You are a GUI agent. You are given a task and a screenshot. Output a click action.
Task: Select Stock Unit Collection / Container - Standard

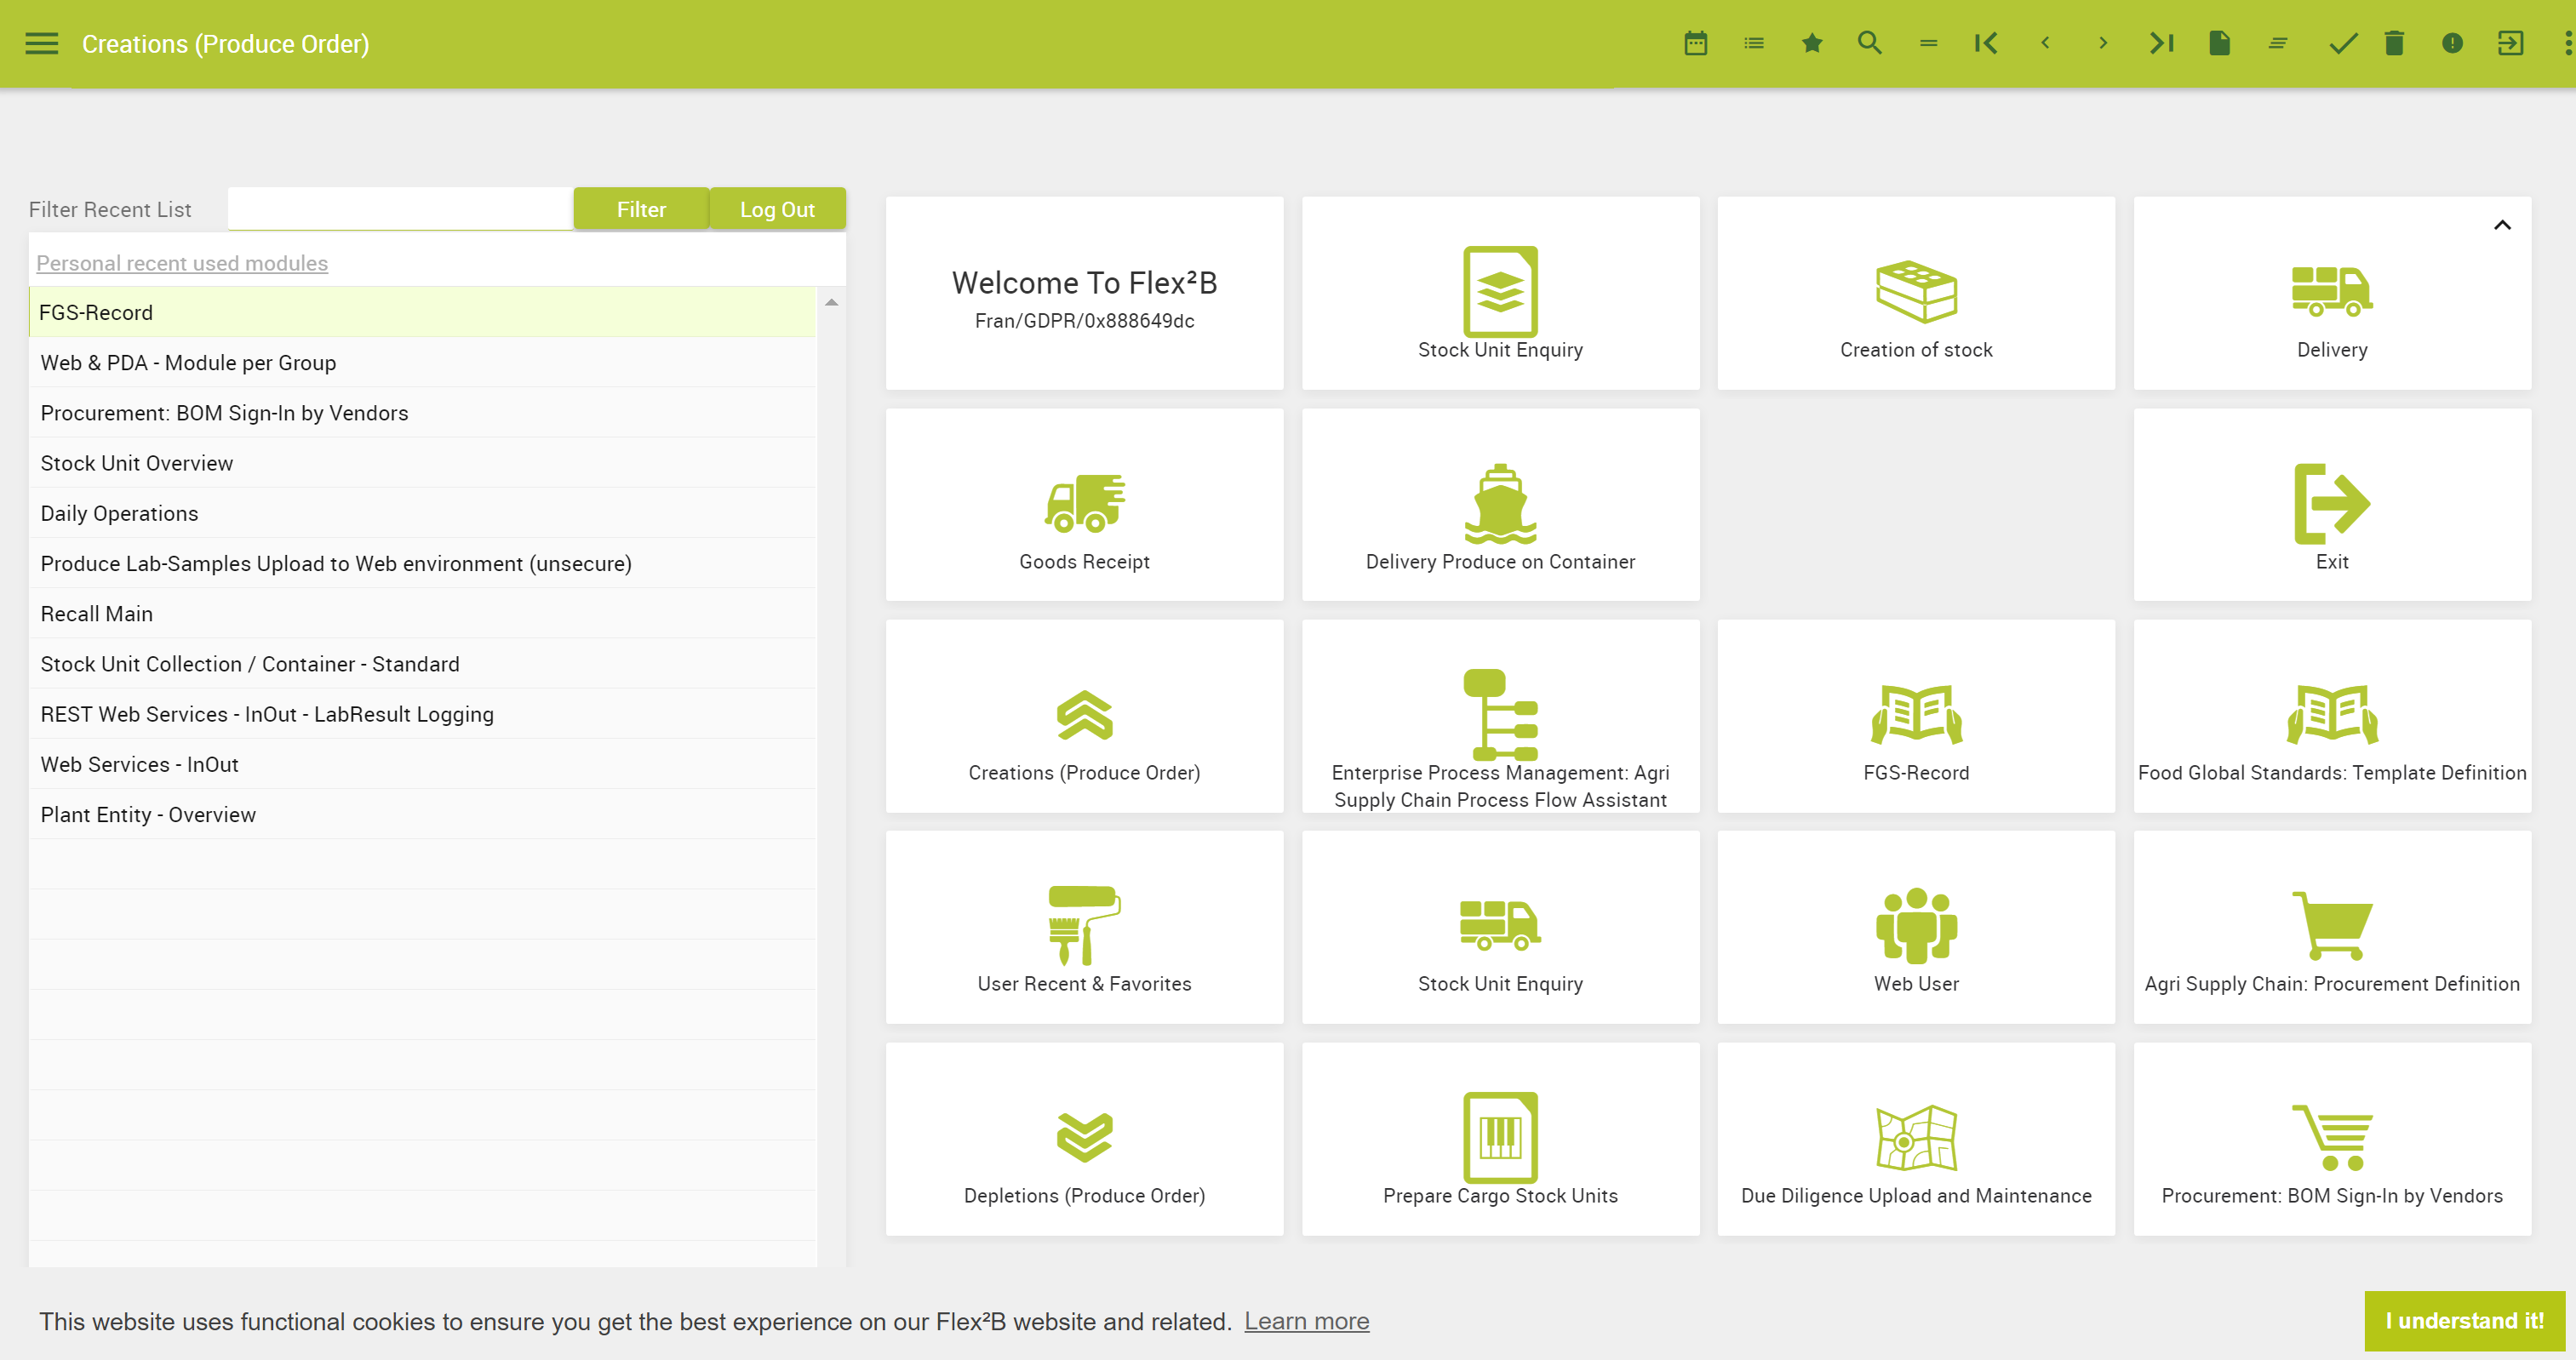[423, 663]
